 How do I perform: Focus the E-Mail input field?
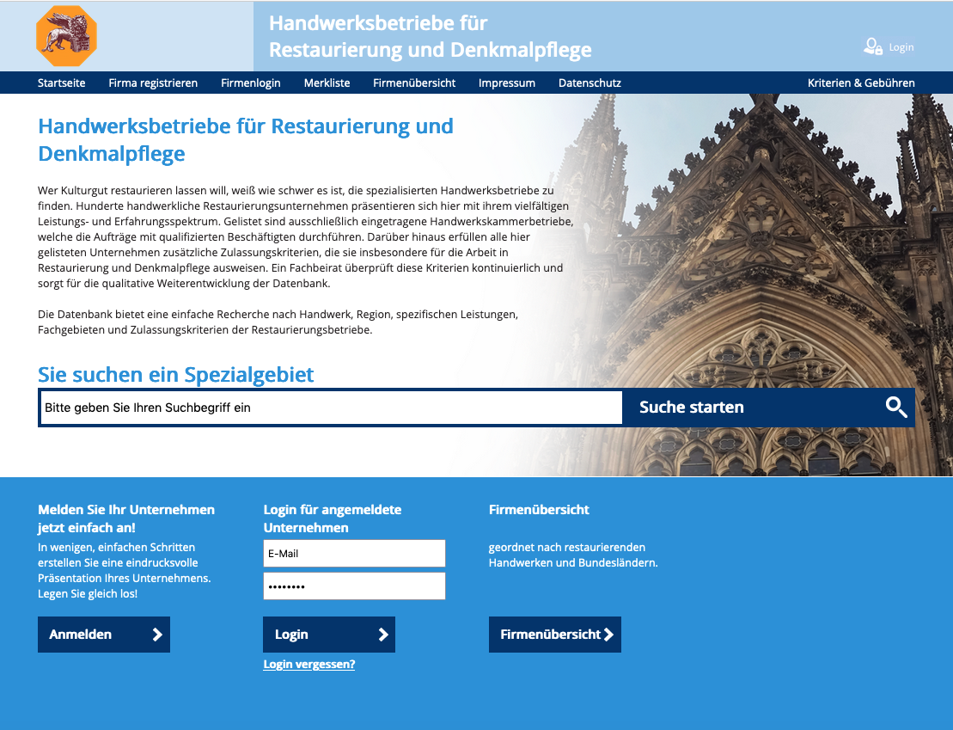354,554
